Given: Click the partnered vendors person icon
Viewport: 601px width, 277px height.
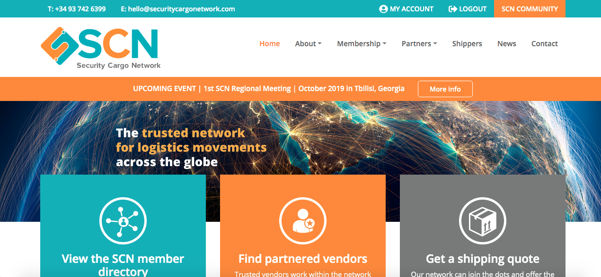Looking at the screenshot, I should tap(303, 221).
